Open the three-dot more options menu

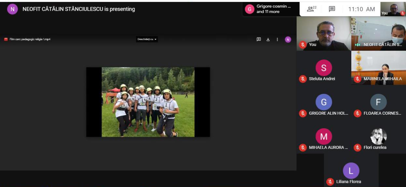click(x=277, y=39)
